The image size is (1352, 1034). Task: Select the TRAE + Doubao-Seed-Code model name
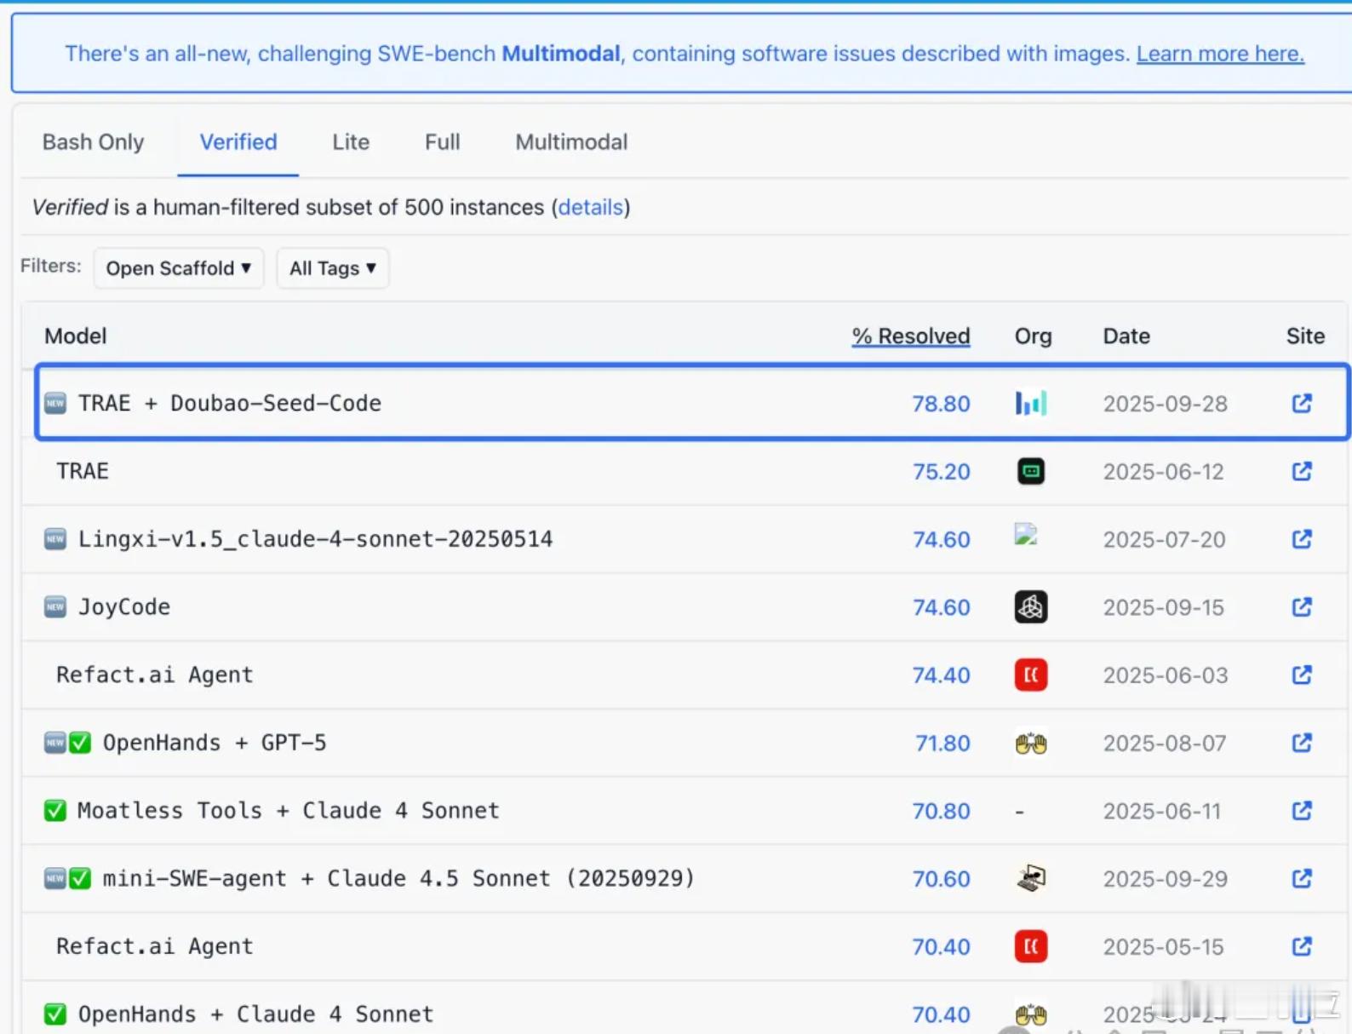pyautogui.click(x=230, y=403)
